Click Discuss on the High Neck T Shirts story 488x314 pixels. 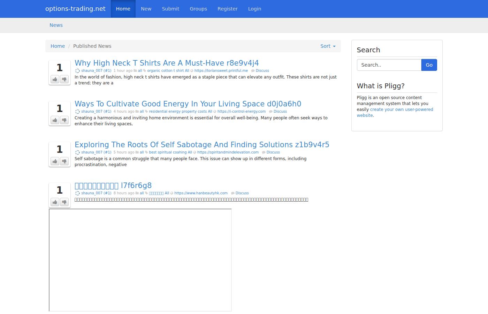262,71
